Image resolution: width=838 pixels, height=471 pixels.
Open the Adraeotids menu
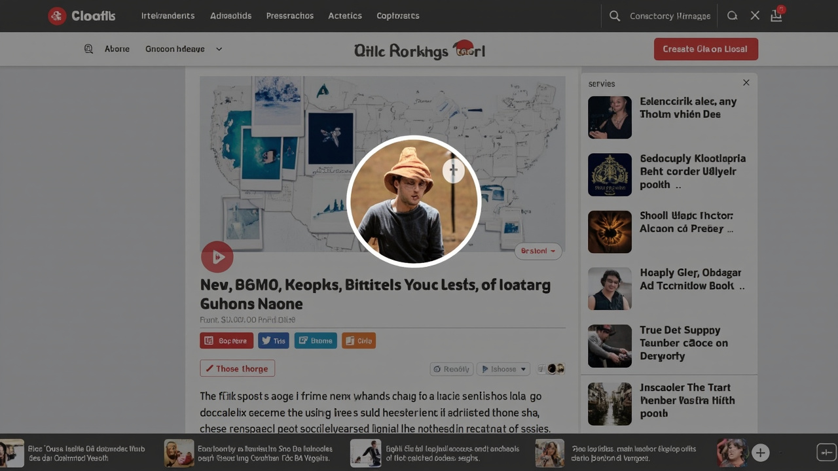pos(230,16)
